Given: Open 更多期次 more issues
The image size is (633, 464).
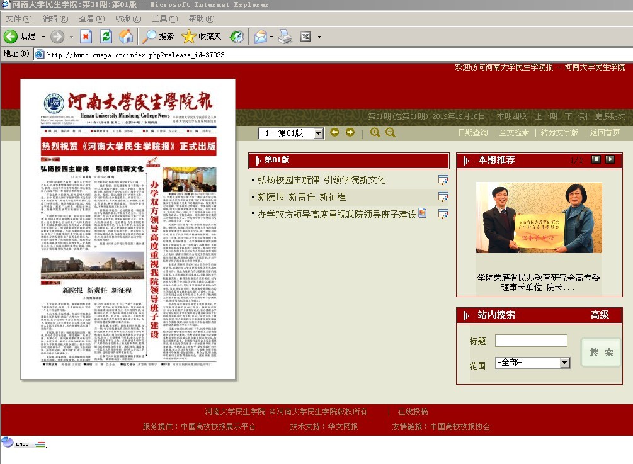Looking at the screenshot, I should tap(610, 116).
